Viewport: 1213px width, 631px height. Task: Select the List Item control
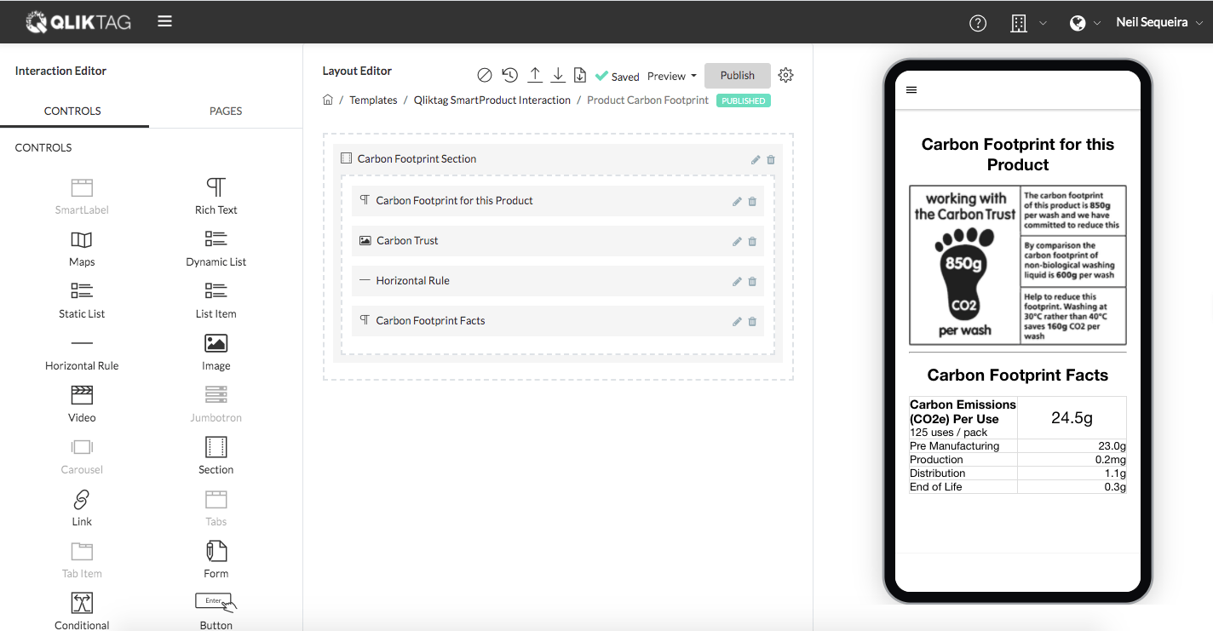click(x=216, y=300)
